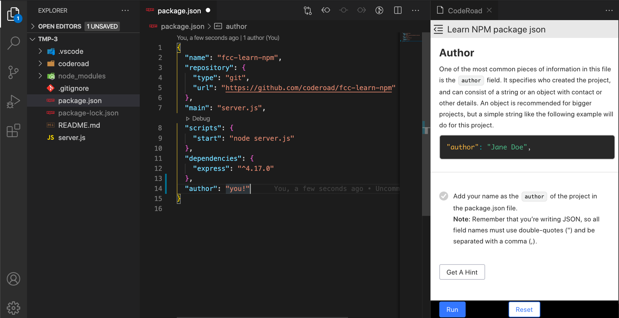The width and height of the screenshot is (619, 318).
Task: Click the Split Editor Right icon
Action: 398,10
